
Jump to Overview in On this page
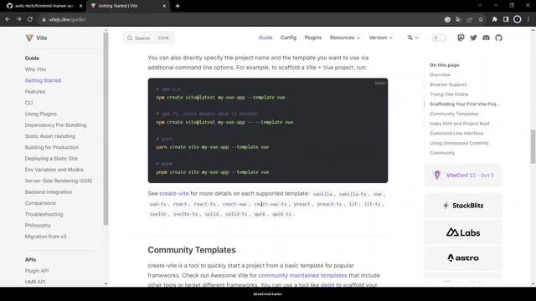[x=440, y=74]
